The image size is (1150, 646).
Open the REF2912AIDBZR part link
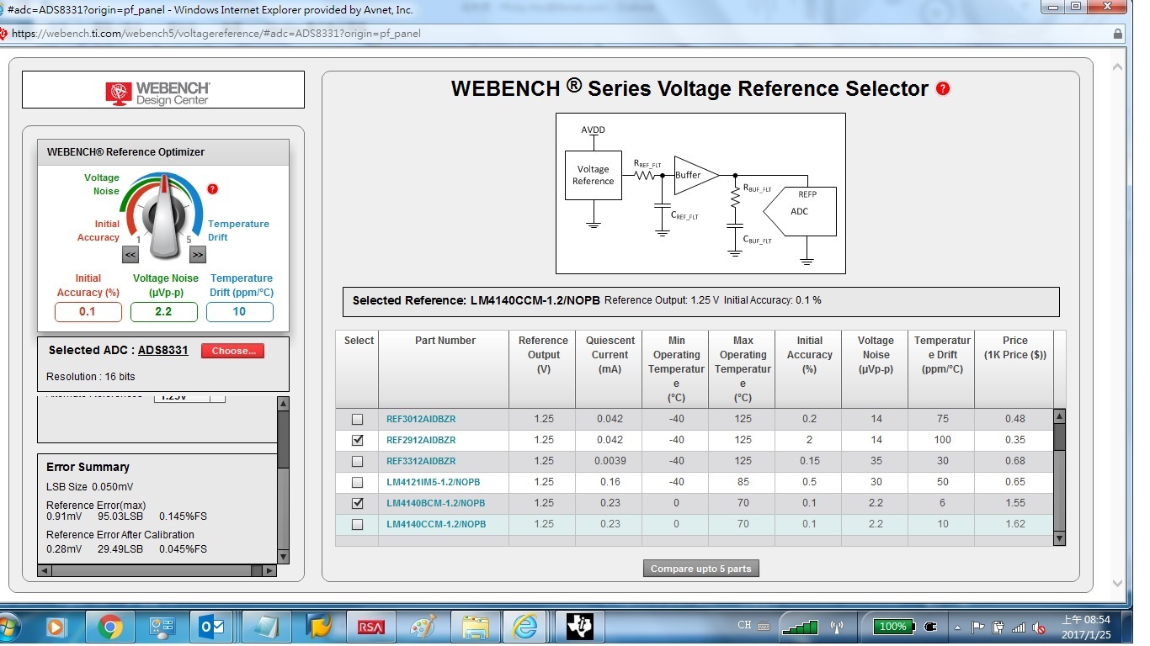pyautogui.click(x=421, y=440)
